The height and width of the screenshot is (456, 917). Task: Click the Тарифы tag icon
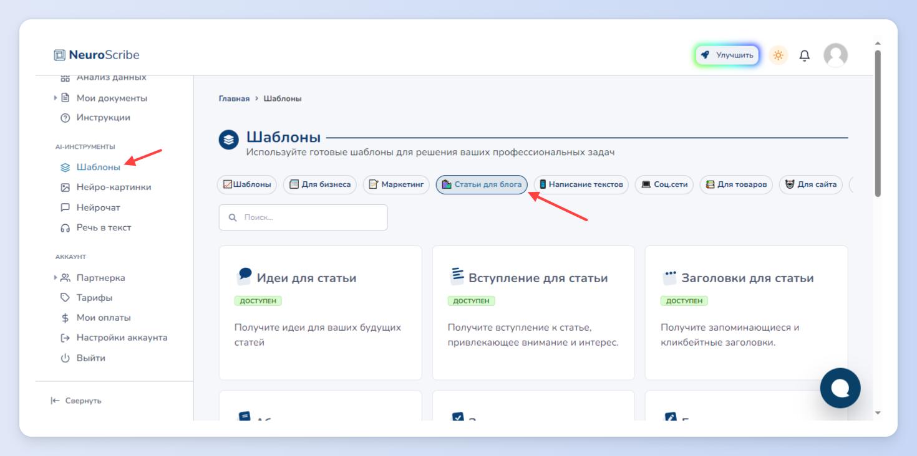point(65,298)
